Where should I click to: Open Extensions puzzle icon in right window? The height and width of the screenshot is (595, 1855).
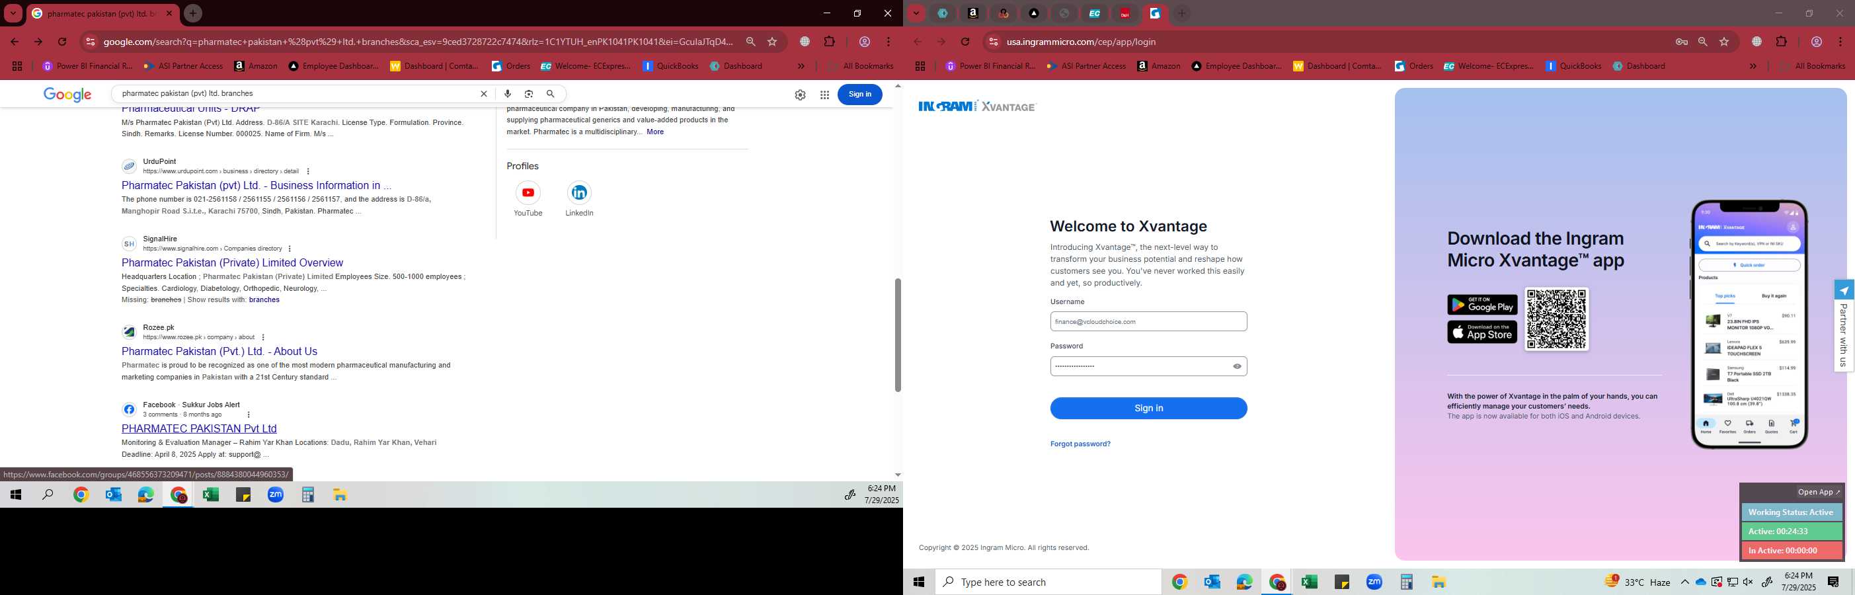1781,42
